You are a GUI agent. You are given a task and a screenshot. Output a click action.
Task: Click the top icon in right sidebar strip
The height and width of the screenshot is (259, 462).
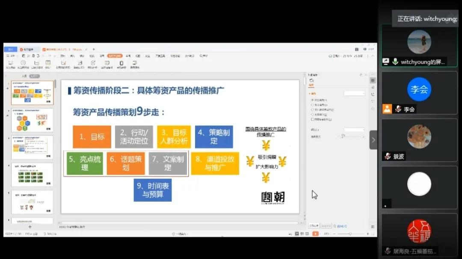(373, 80)
